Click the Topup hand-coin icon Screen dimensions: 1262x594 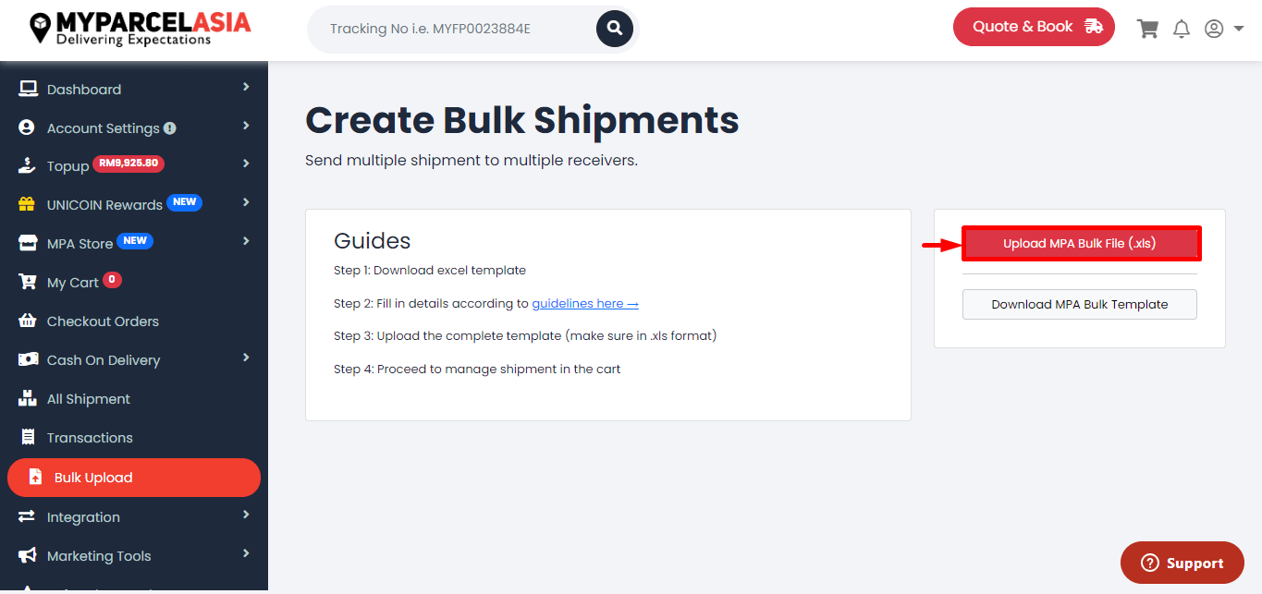(x=28, y=165)
